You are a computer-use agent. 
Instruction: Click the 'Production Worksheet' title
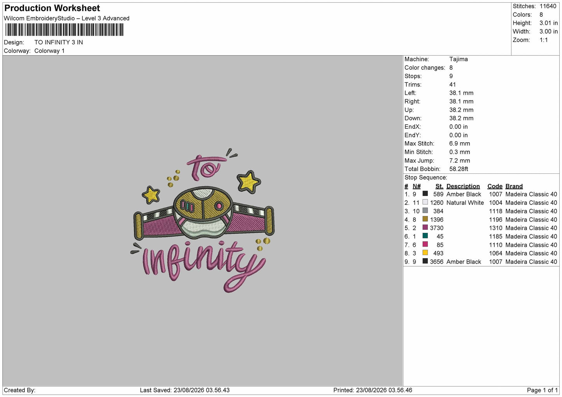[x=52, y=8]
